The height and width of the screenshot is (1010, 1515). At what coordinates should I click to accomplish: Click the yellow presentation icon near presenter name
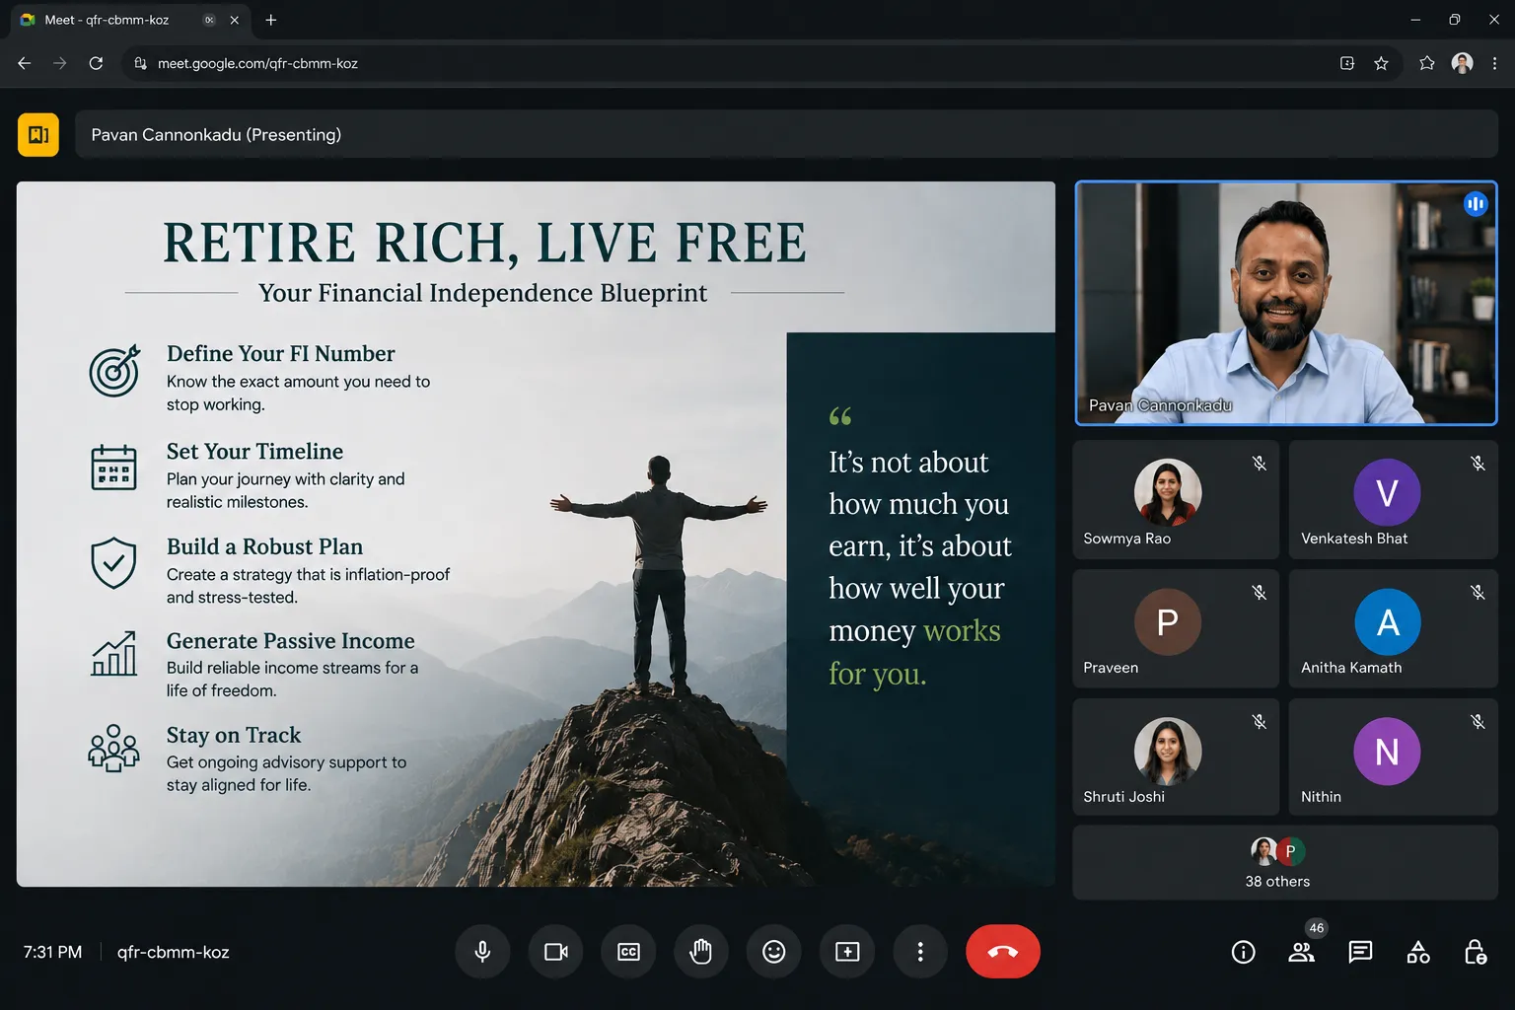click(38, 135)
